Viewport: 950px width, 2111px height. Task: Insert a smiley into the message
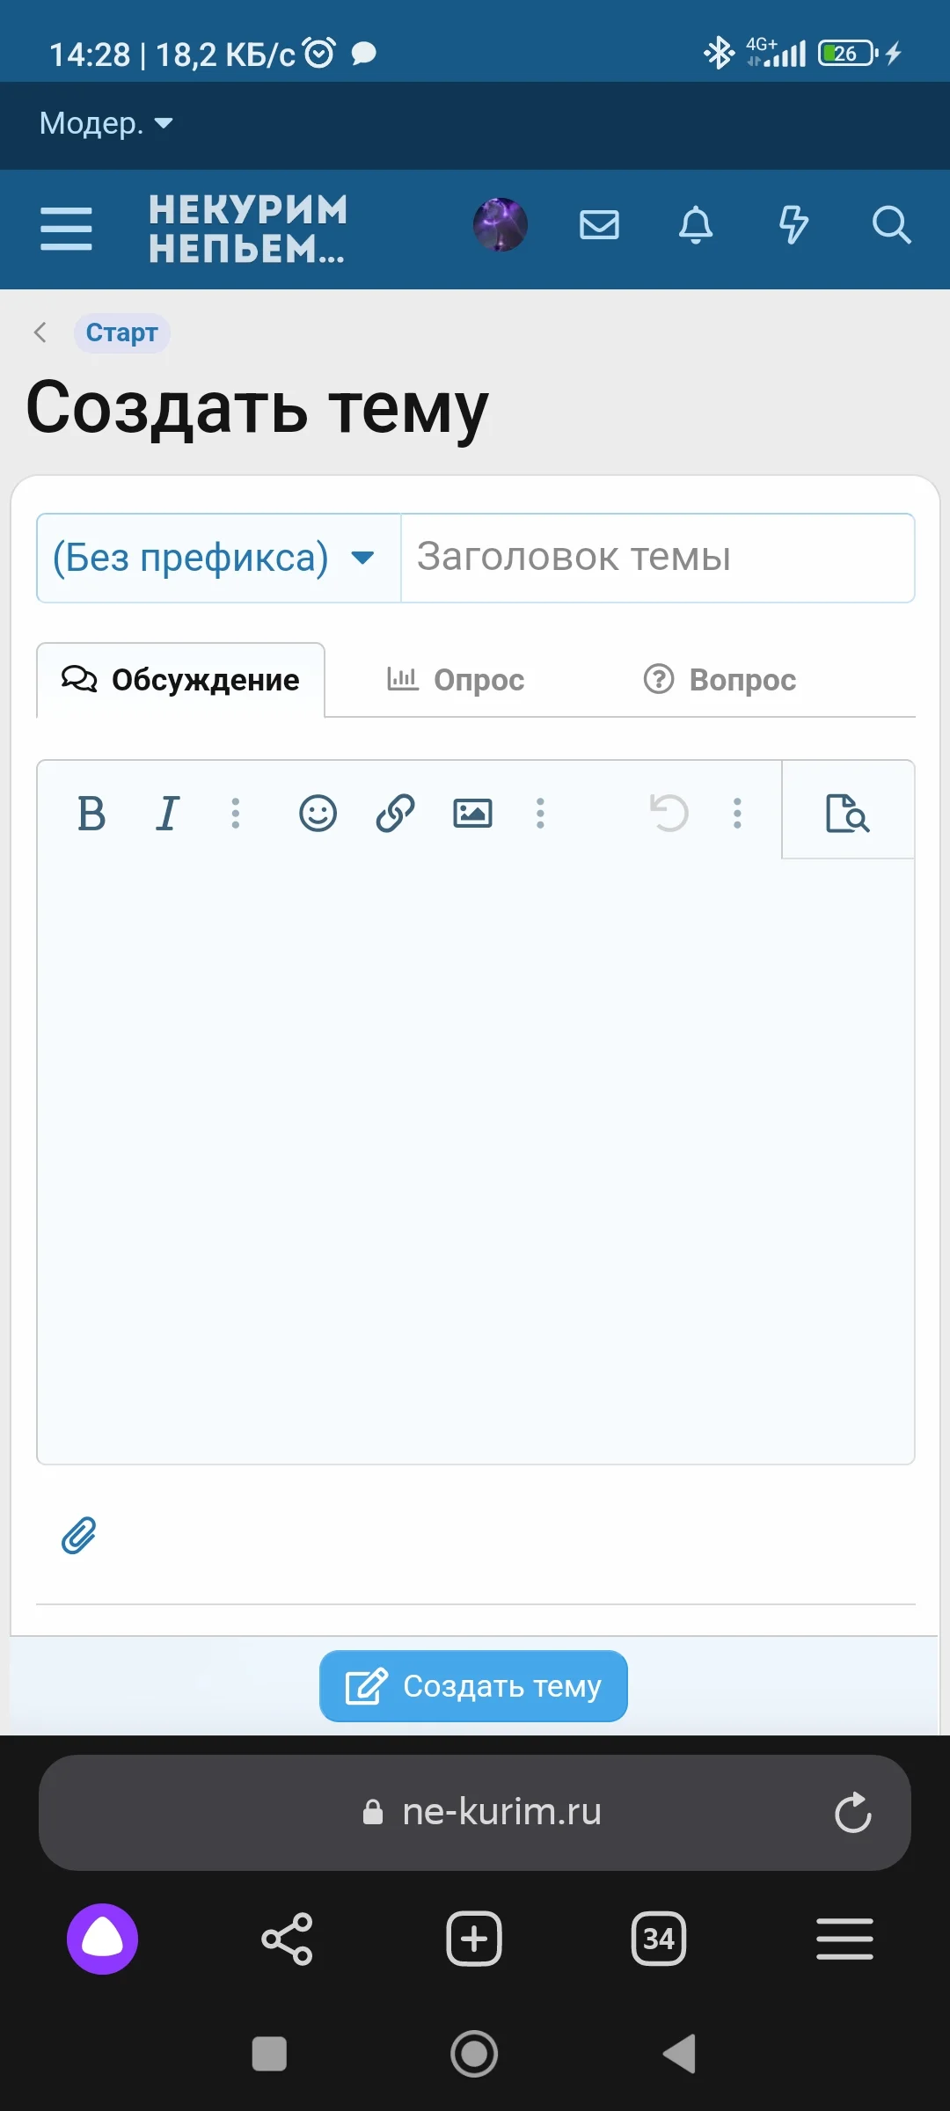coord(318,814)
